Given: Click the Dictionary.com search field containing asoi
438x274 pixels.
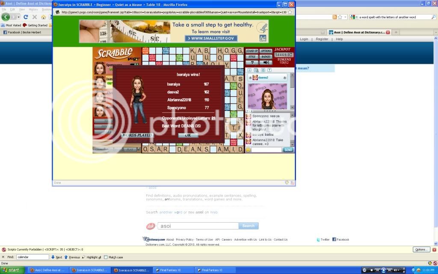Looking at the screenshot, I should [198, 226].
